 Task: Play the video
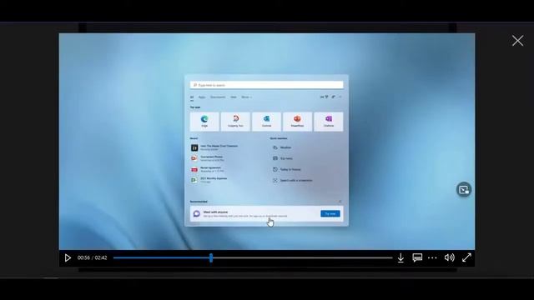tap(68, 257)
